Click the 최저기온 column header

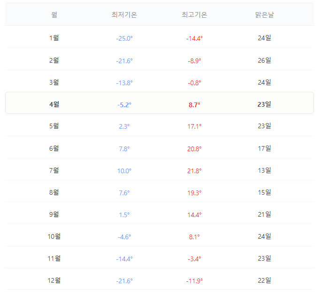tap(124, 15)
